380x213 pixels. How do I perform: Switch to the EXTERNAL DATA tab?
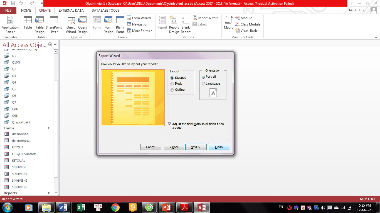[71, 11]
